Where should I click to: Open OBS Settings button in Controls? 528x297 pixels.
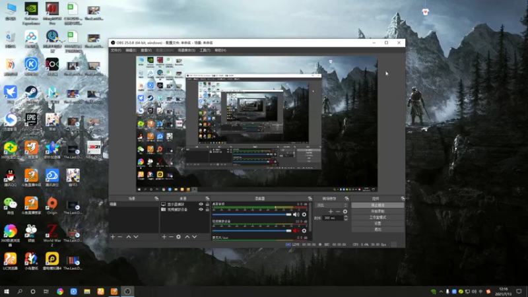point(378,223)
